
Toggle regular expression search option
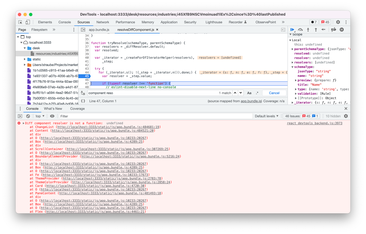point(257,93)
